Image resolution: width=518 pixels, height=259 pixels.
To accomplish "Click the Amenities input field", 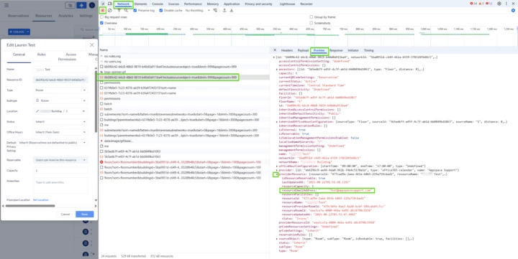I will 60,186.
